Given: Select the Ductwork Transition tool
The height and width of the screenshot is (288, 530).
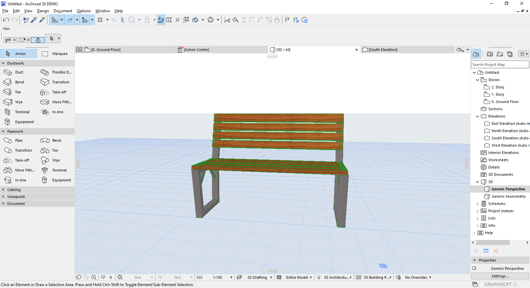Looking at the screenshot, I should pos(56,82).
